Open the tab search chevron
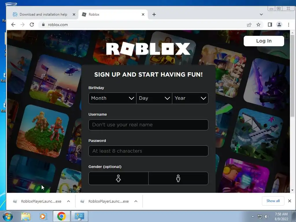 [x=261, y=14]
